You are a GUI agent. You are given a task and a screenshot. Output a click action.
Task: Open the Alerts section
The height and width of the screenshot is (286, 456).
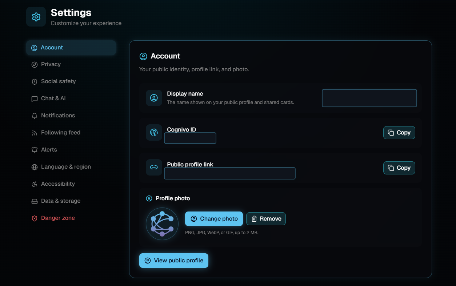pyautogui.click(x=71, y=150)
